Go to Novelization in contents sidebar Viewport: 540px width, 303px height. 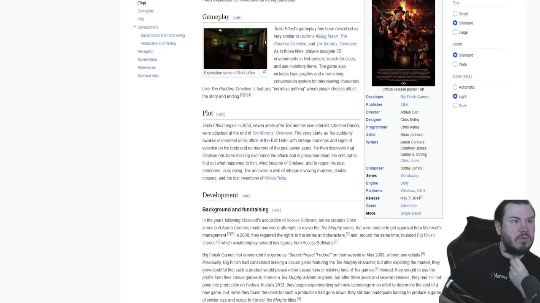147,59
